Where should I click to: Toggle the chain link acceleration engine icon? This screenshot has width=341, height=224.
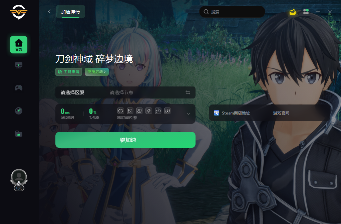(121, 111)
